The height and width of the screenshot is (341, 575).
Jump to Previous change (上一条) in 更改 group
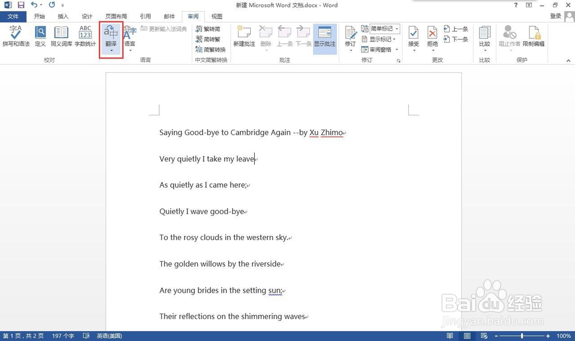tap(456, 29)
